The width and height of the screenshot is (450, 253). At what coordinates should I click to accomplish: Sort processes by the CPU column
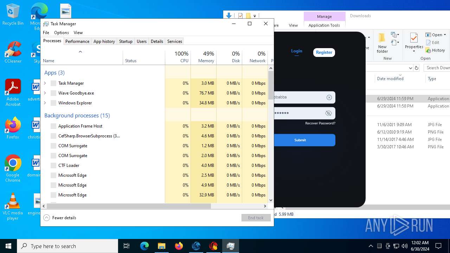(x=178, y=57)
